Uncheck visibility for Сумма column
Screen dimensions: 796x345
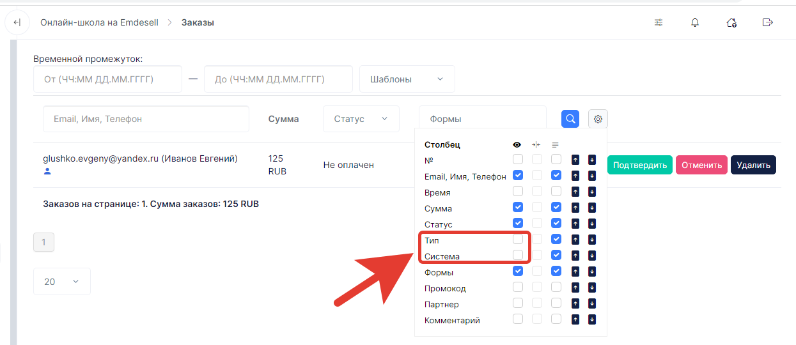518,207
